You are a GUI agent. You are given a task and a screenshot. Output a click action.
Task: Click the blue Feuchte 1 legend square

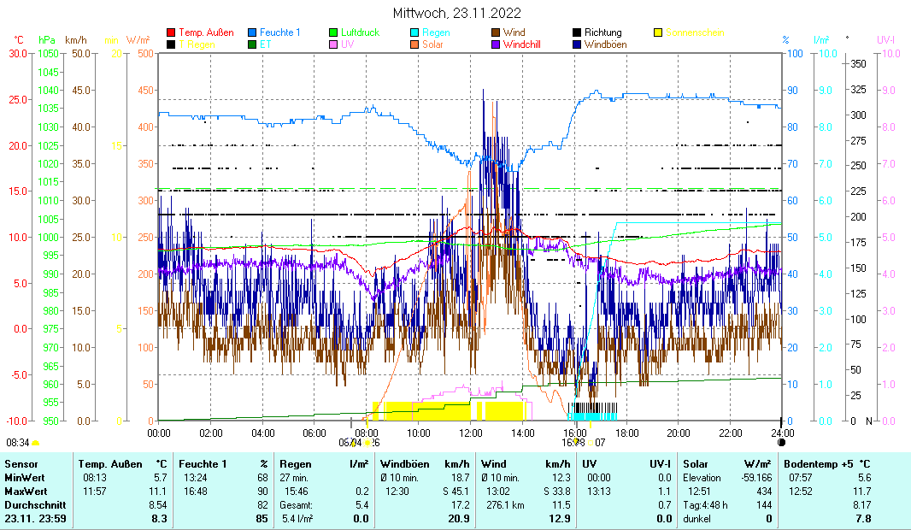[252, 33]
